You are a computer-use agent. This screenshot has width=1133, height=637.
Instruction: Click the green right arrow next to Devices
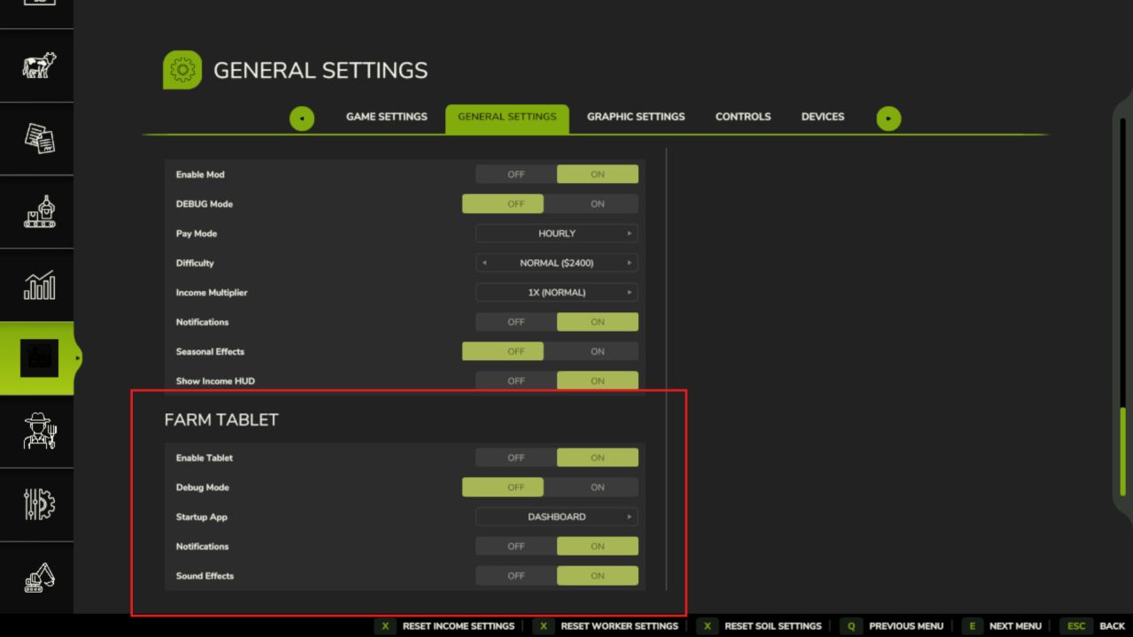click(888, 118)
